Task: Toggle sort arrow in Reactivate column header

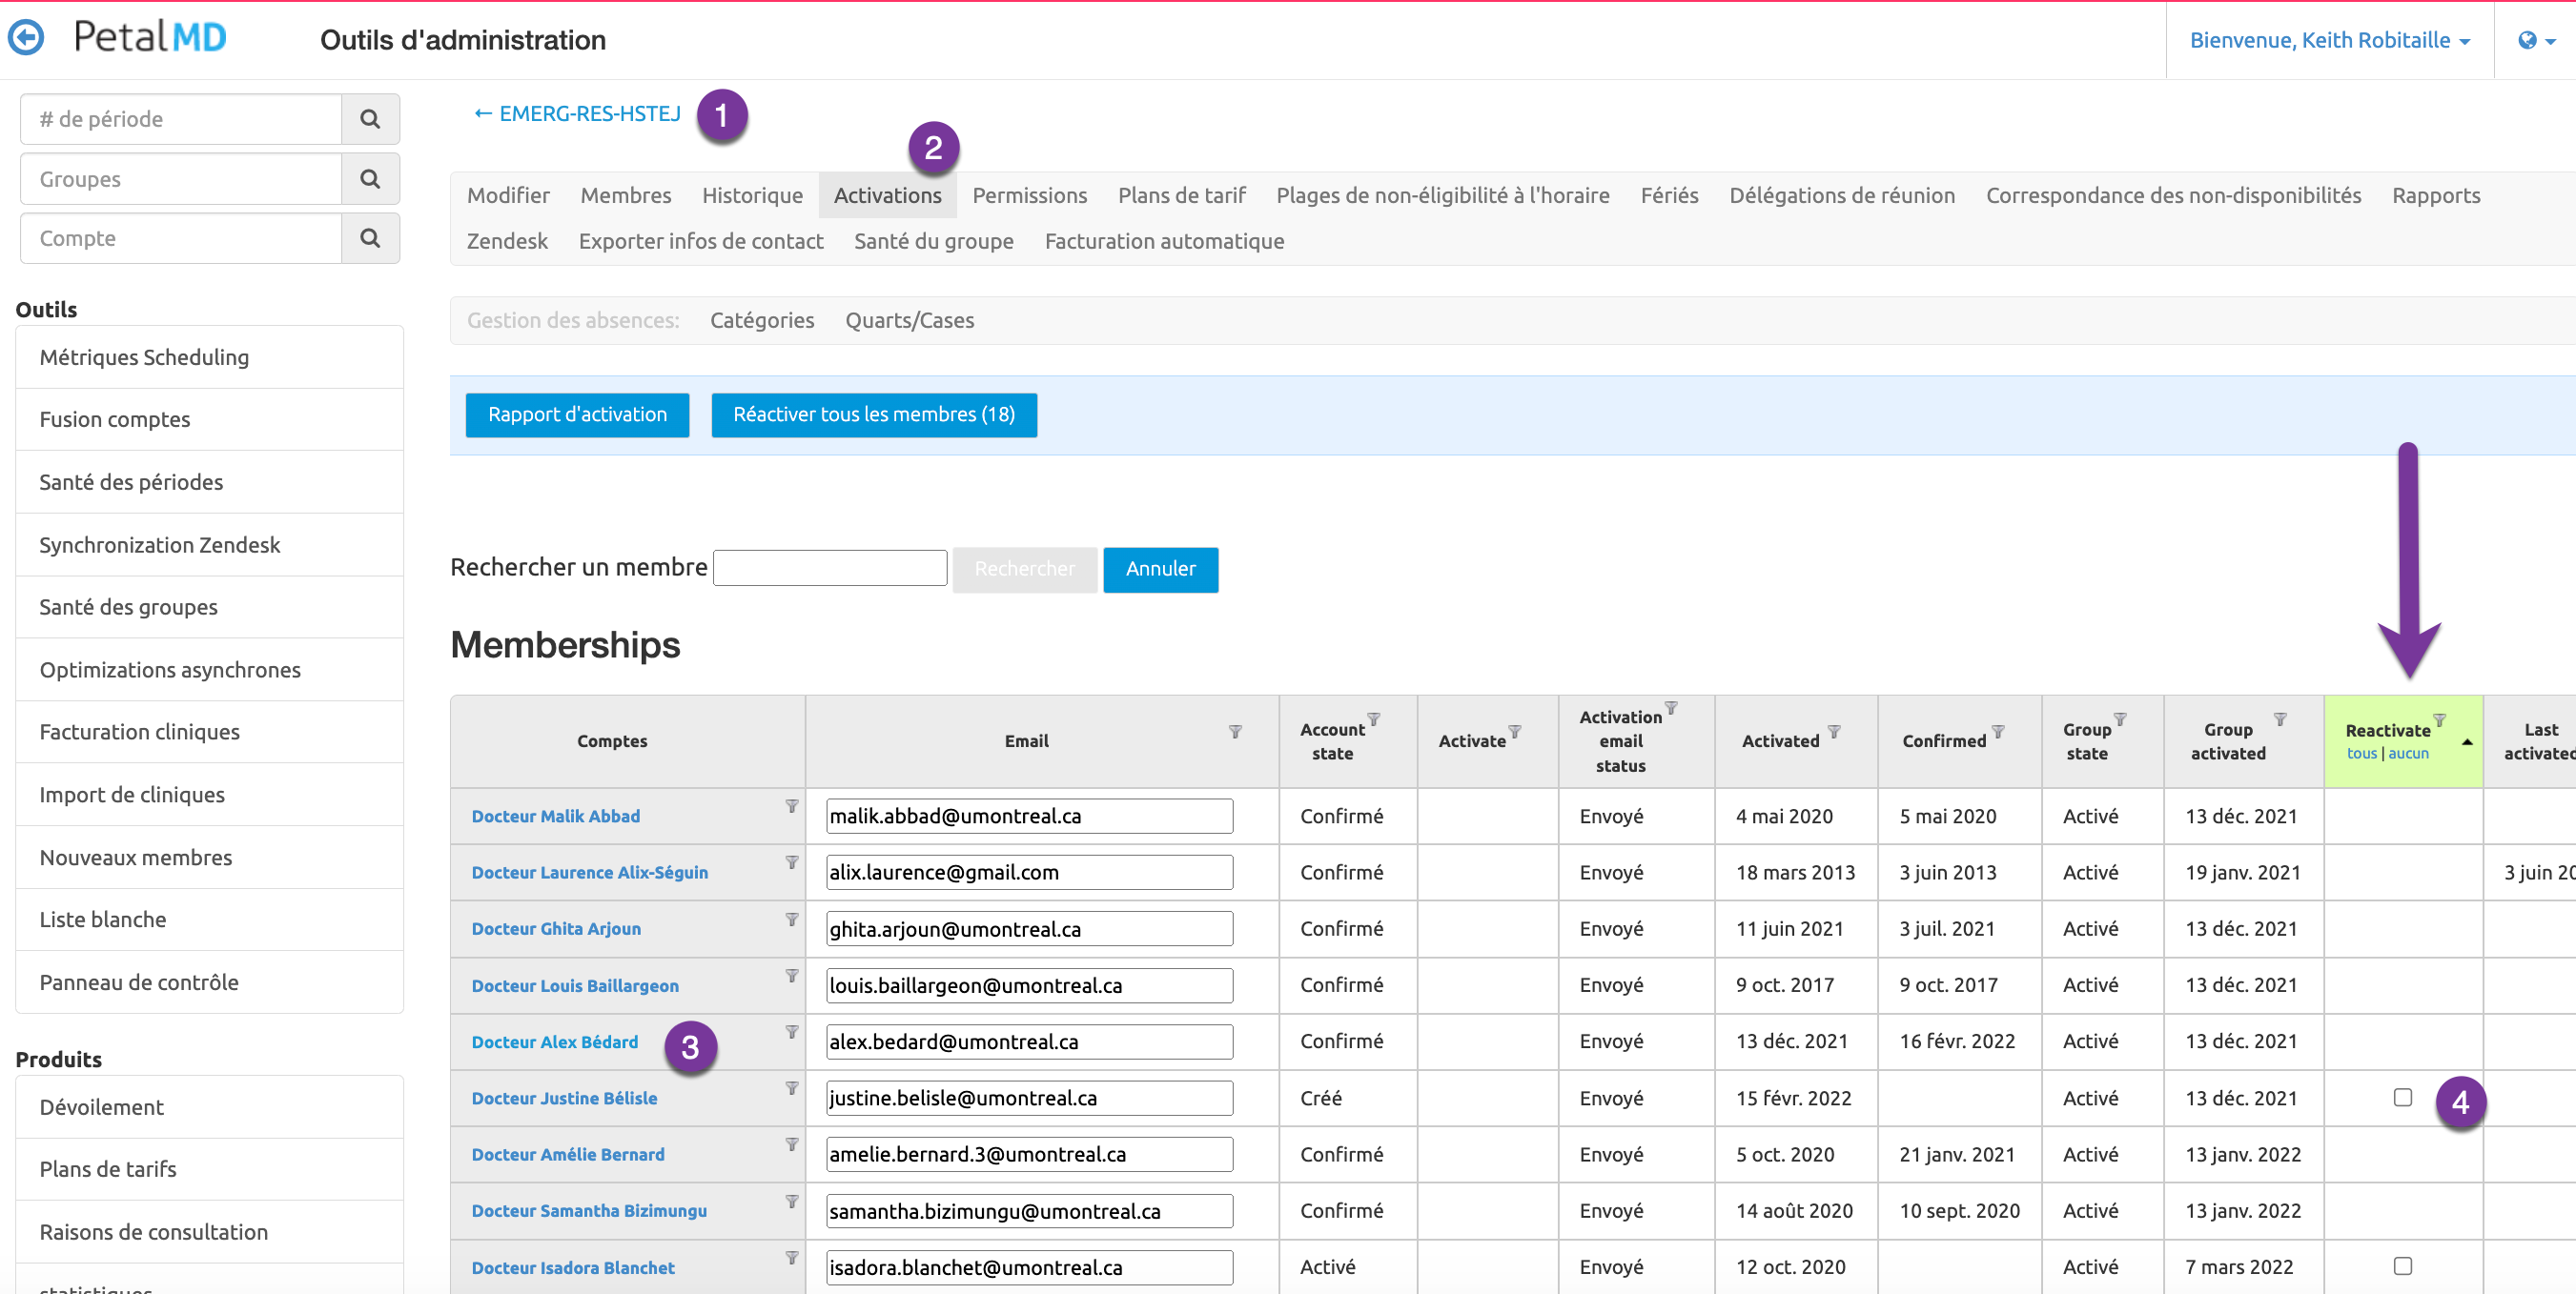Action: [2466, 741]
